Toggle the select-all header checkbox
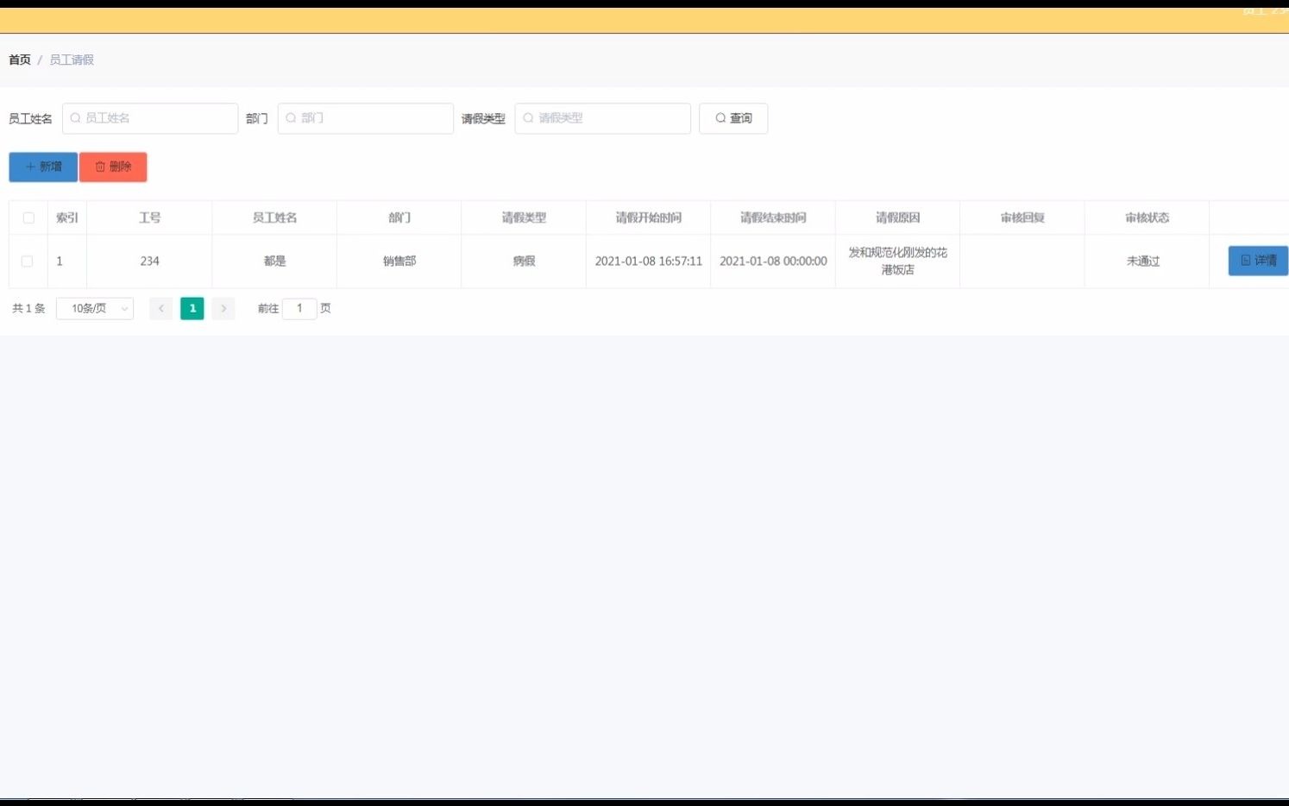The height and width of the screenshot is (806, 1289). tap(28, 217)
